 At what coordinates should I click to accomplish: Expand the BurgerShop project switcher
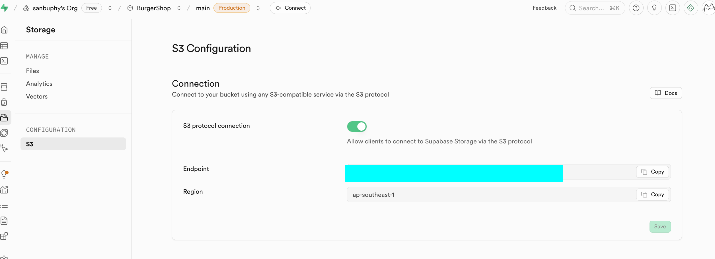tap(179, 8)
